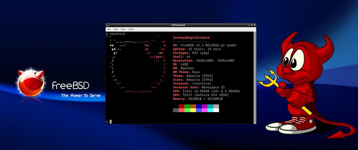This screenshot has width=358, height=150.
Task: Minimize the LXTerminal window
Action: coord(249,25)
